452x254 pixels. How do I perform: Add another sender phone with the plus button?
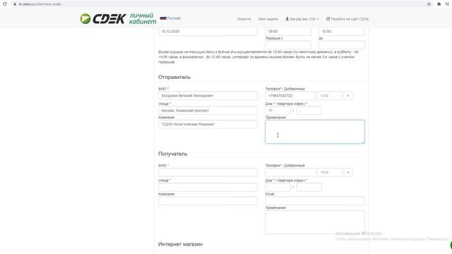pos(348,96)
